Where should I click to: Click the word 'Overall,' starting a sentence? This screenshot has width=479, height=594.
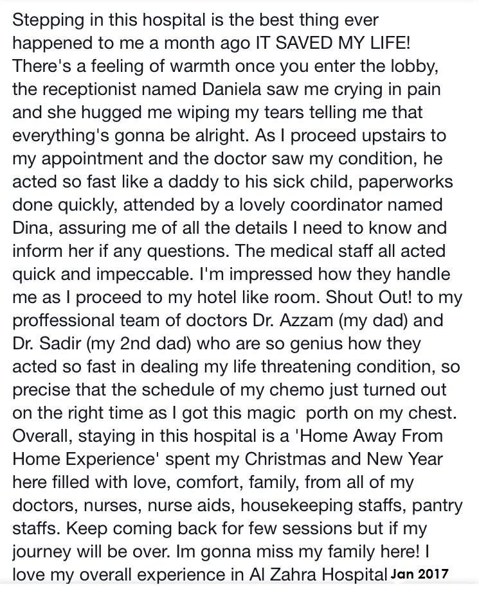pos(42,435)
